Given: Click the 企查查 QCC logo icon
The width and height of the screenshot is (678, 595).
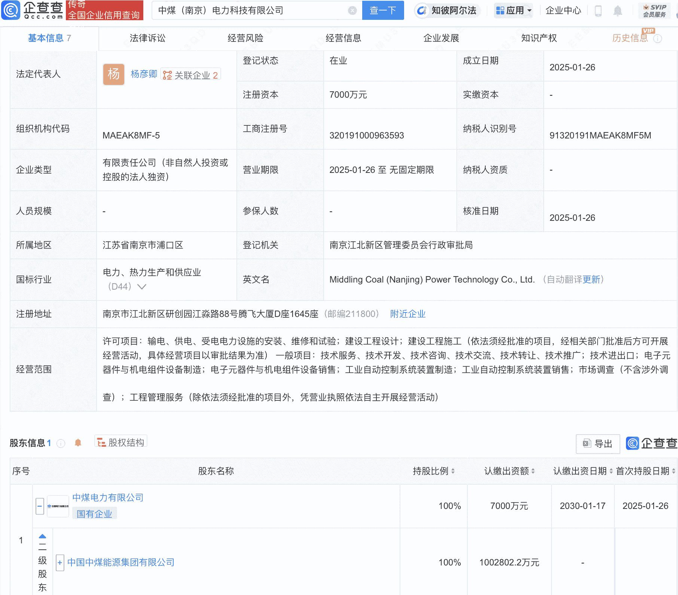Looking at the screenshot, I should click(11, 10).
